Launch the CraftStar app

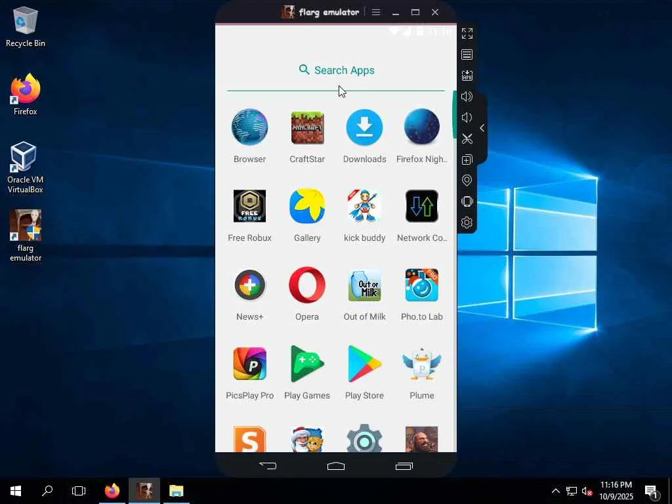307,128
